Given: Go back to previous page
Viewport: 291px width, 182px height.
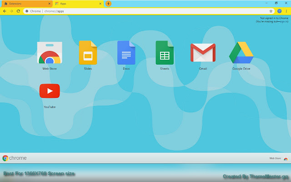Looking at the screenshot, I should (x=5, y=11).
